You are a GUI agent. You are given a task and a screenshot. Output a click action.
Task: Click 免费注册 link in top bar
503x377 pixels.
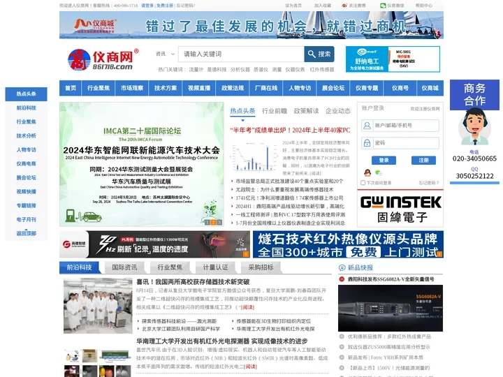tap(165, 6)
